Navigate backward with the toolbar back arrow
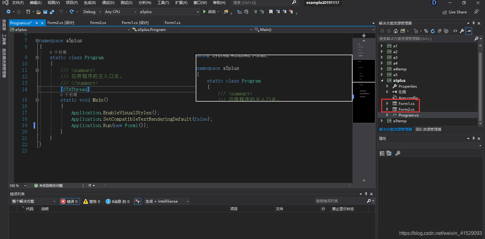 pyautogui.click(x=9, y=12)
